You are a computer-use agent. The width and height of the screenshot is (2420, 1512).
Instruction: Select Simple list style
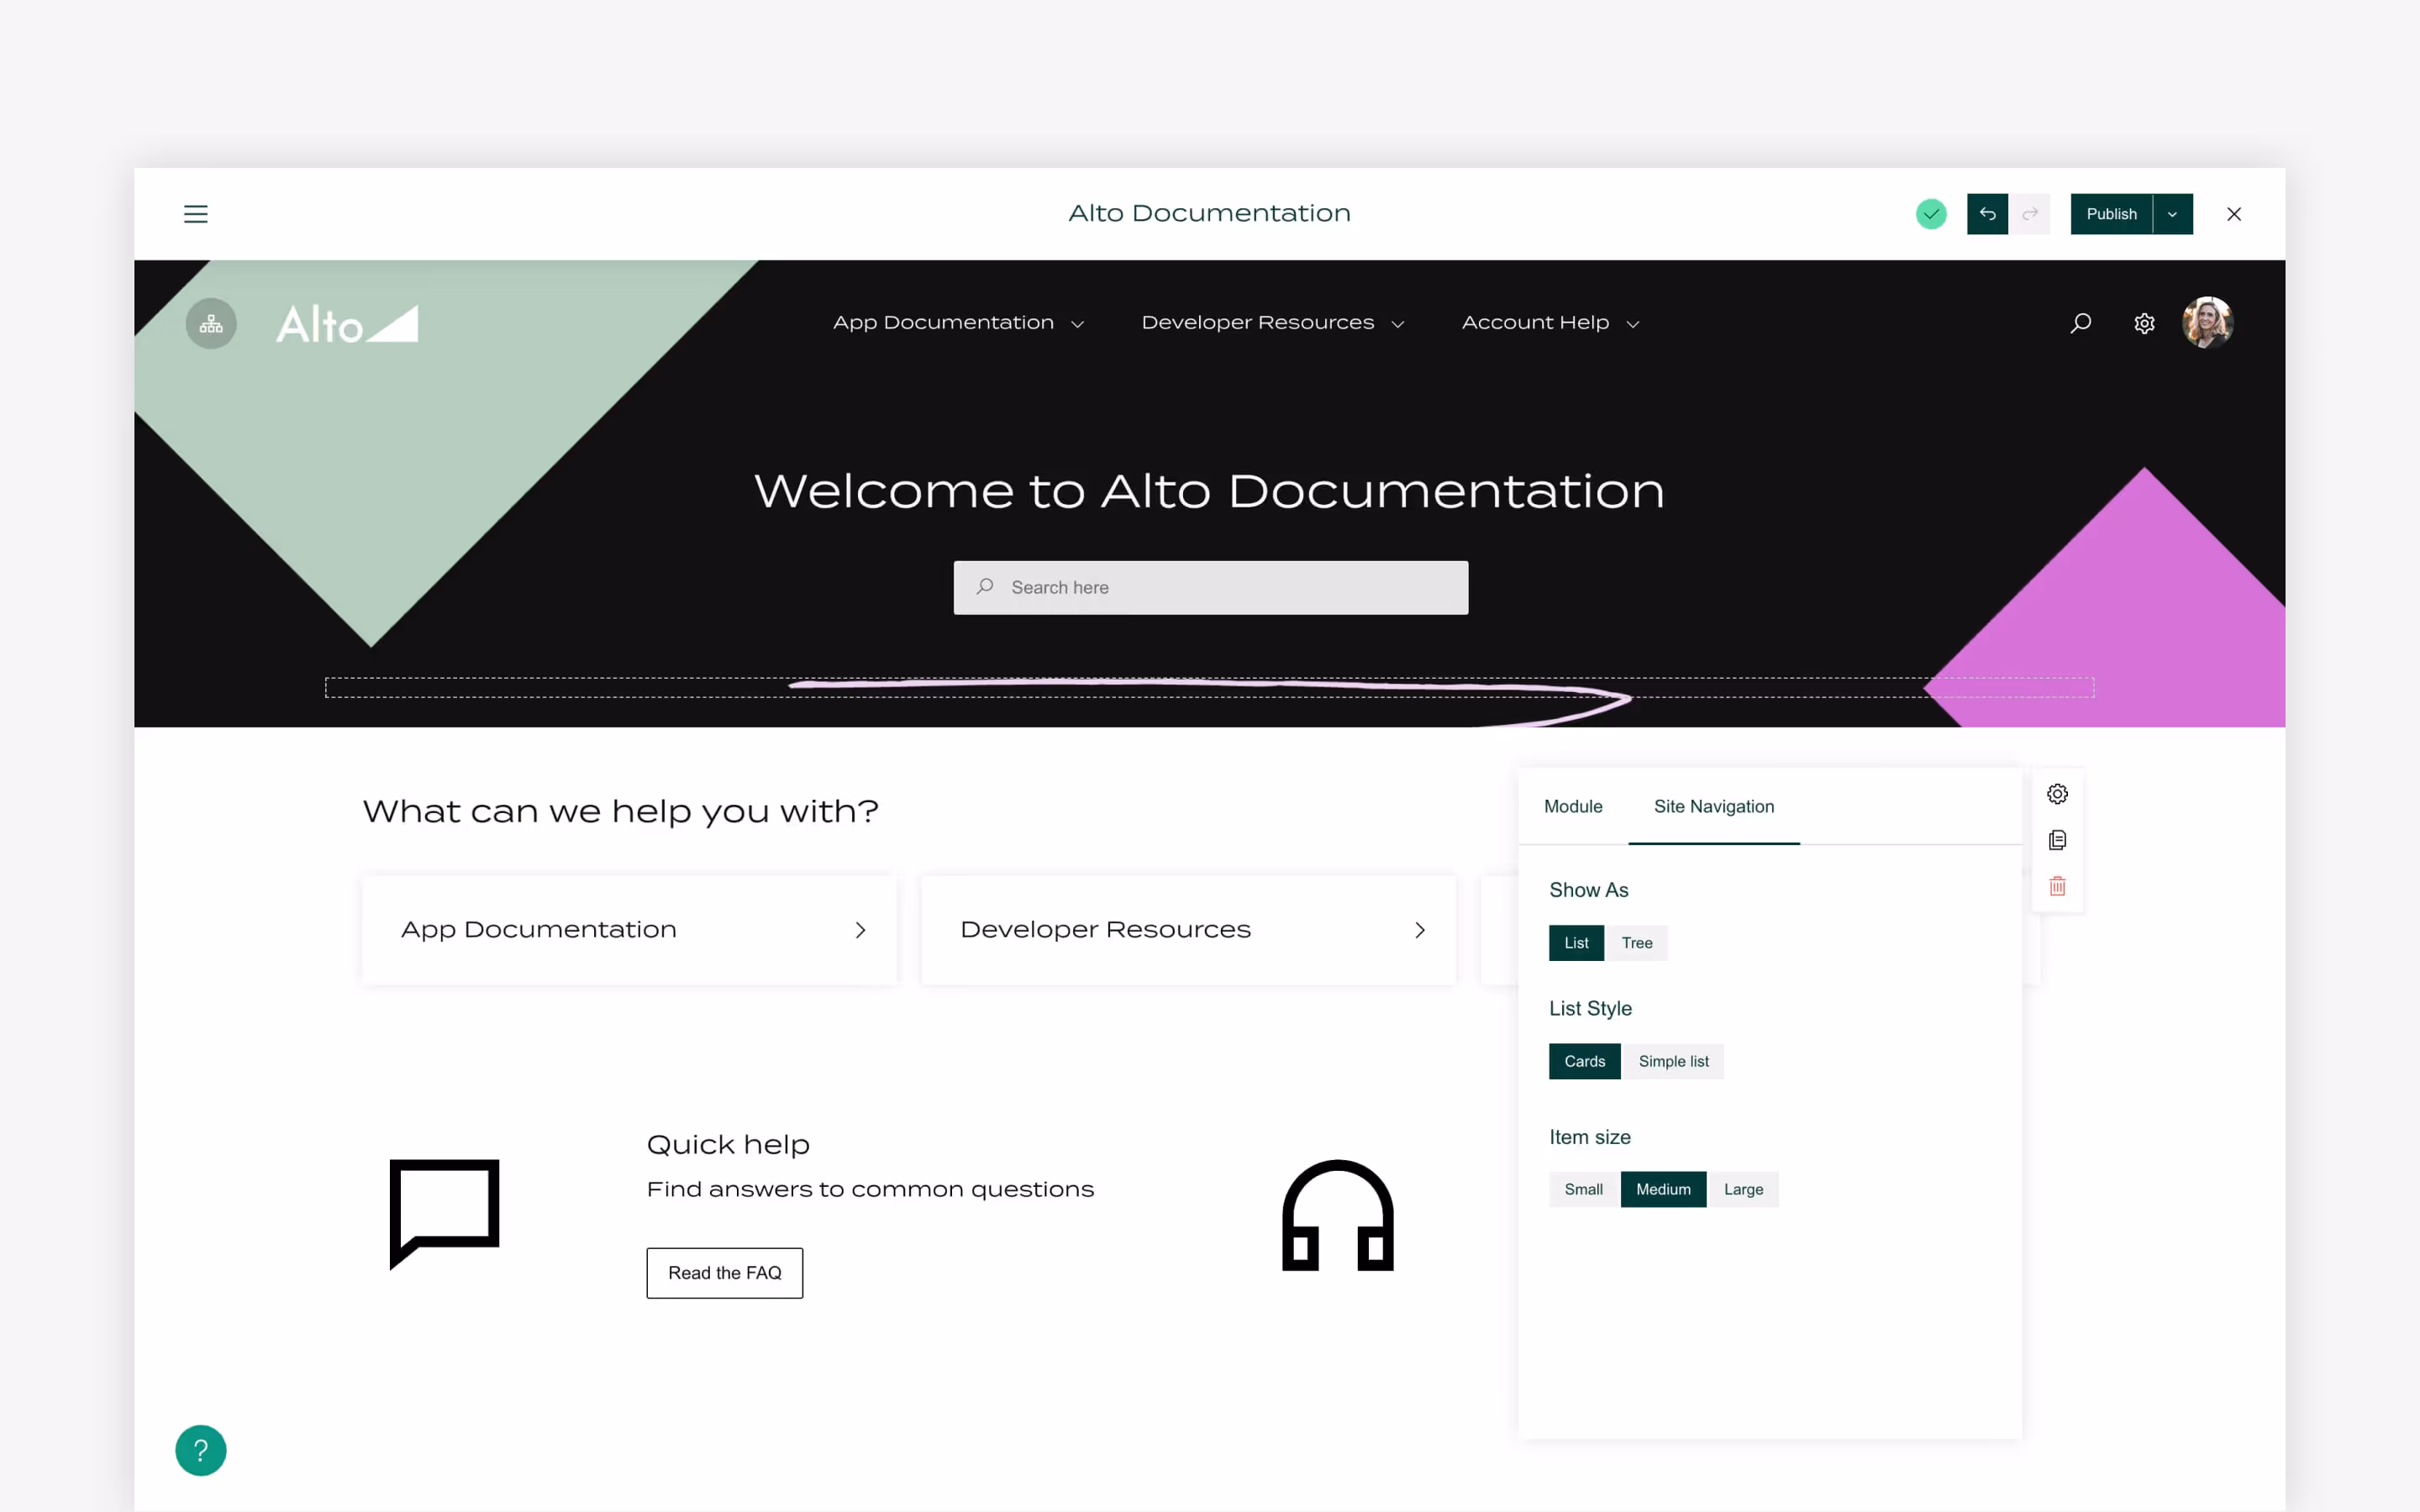tap(1673, 1061)
